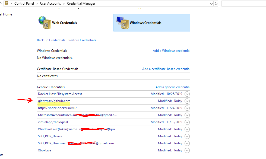Screen dimensions: 266x159
Task: Click the Control Panel address bar icon
Action: 7,3
